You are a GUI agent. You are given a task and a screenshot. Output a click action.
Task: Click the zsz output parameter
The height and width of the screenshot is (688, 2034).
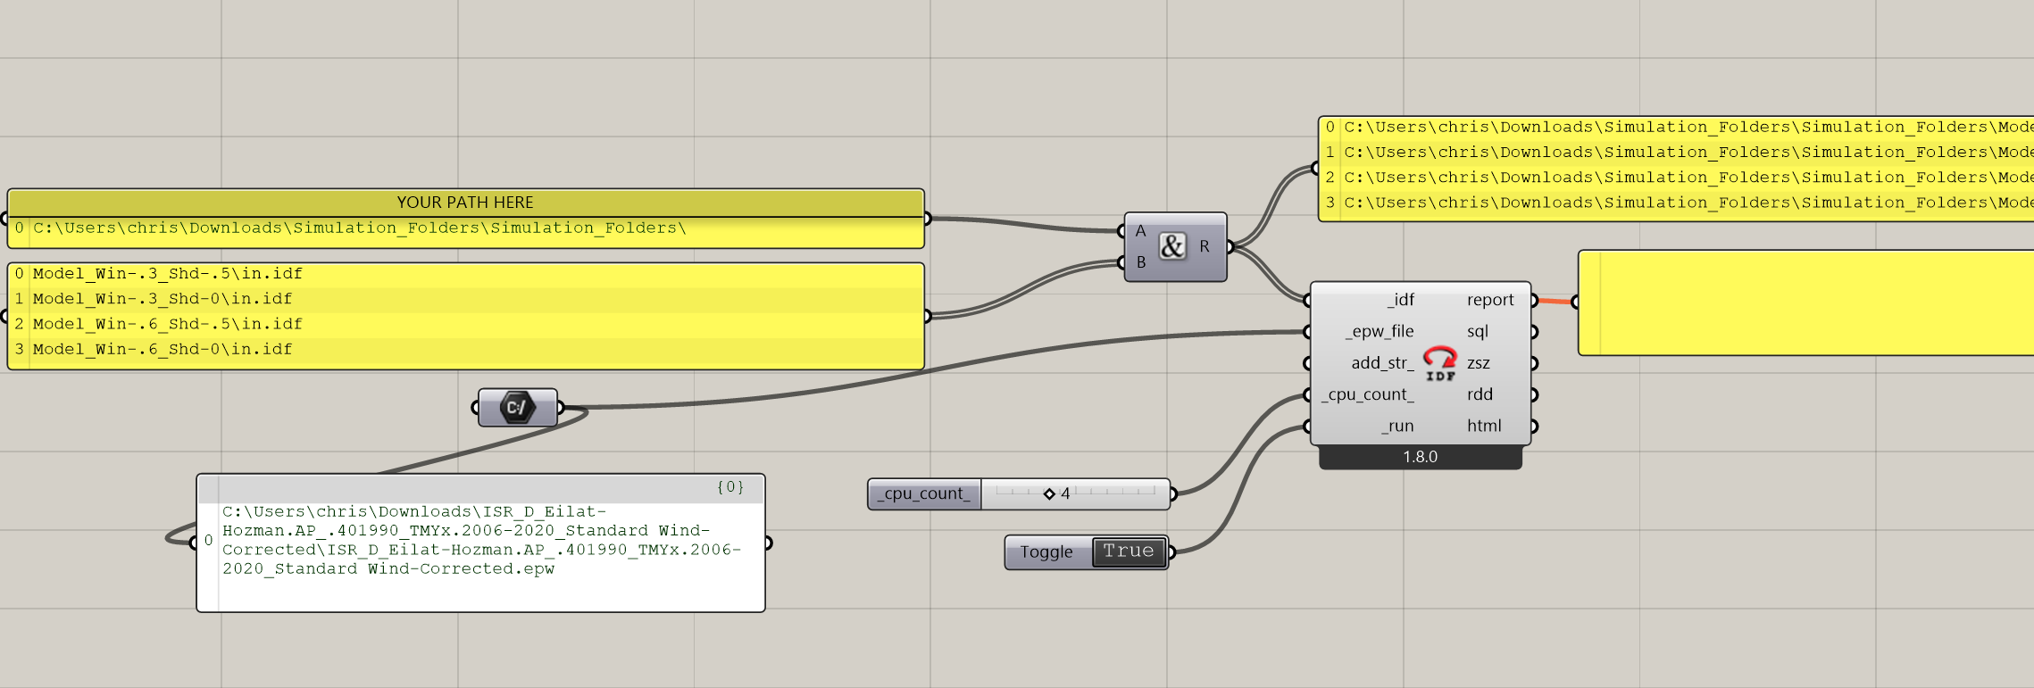pyautogui.click(x=1479, y=363)
